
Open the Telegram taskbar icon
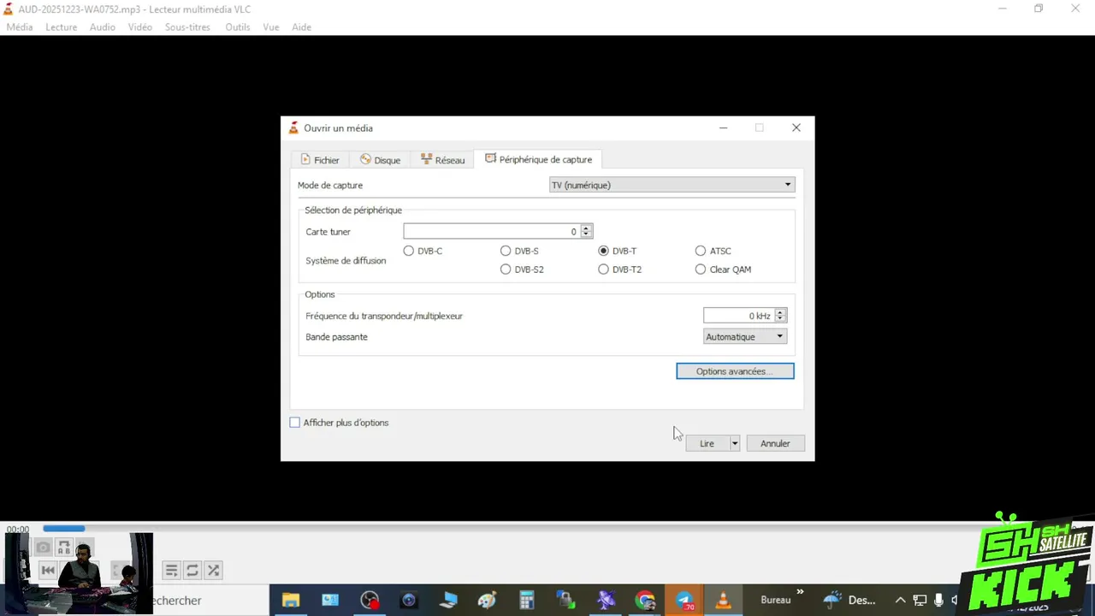point(685,601)
